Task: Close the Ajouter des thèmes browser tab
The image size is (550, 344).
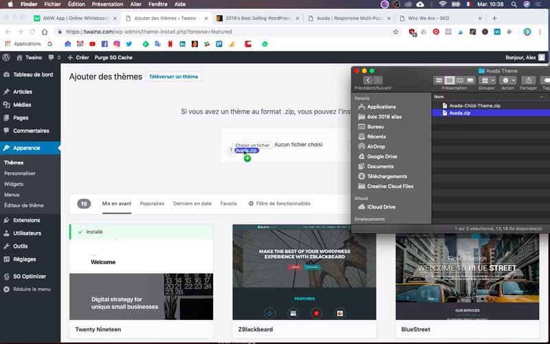Action: (x=206, y=19)
